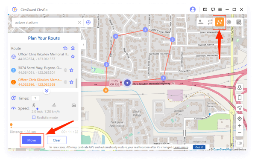This screenshot has height=162, width=255.
Task: Add route to favorites star in Route header
Action: tap(65, 48)
